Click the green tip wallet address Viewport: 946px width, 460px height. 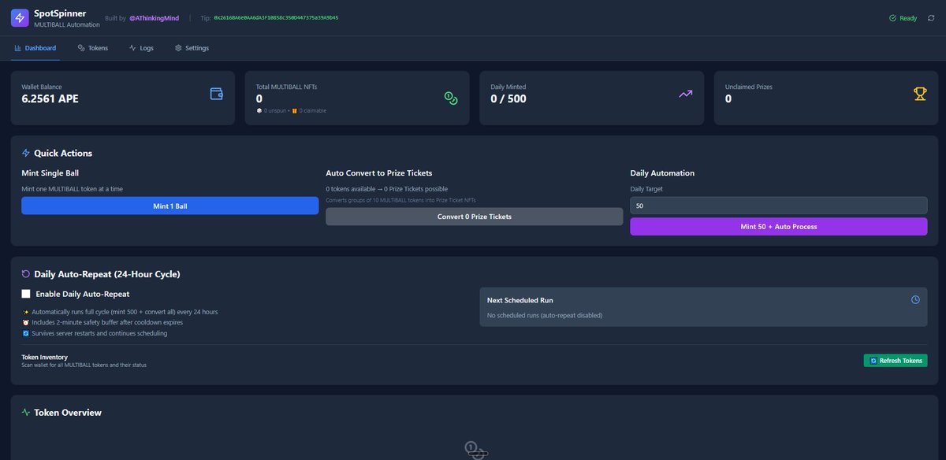coord(276,17)
